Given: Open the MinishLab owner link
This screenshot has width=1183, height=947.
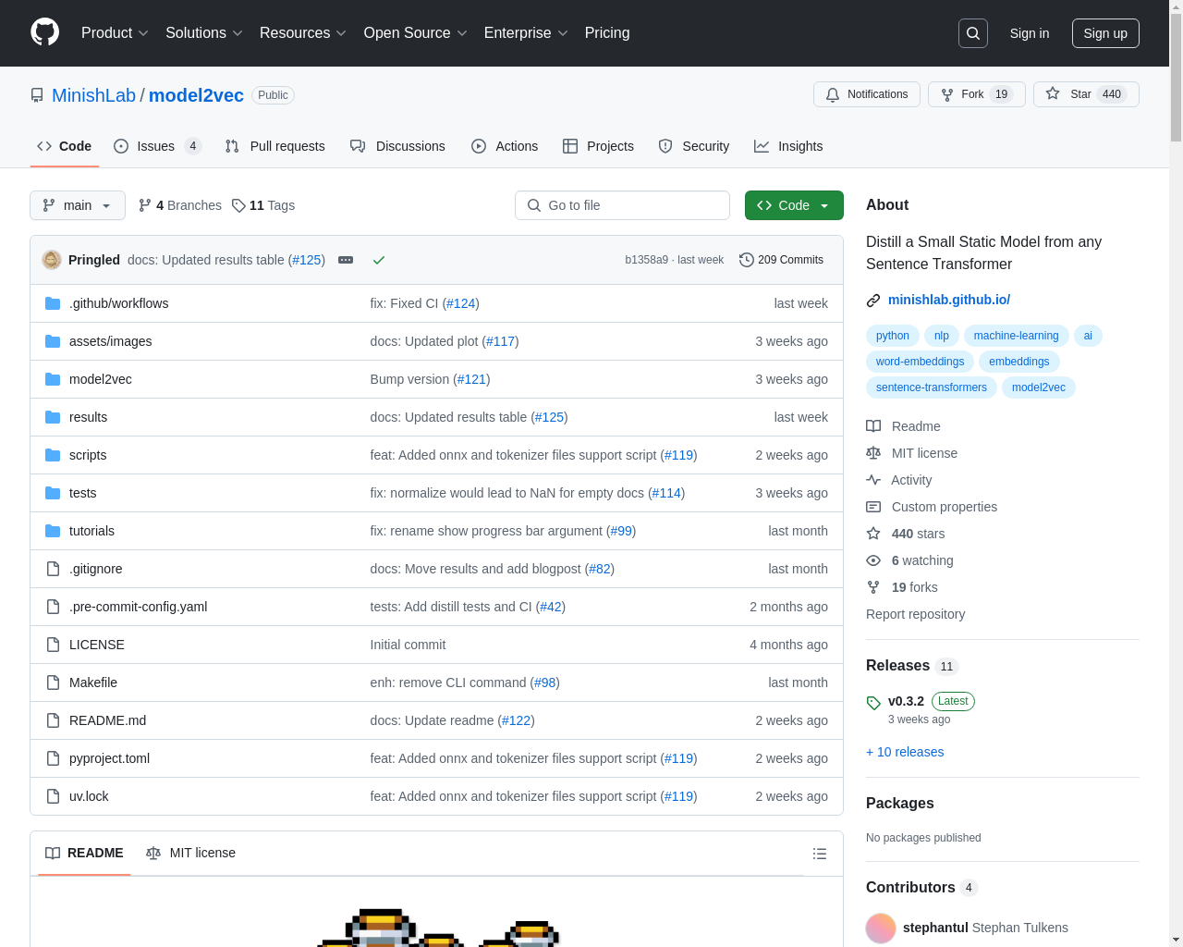Looking at the screenshot, I should tap(93, 95).
